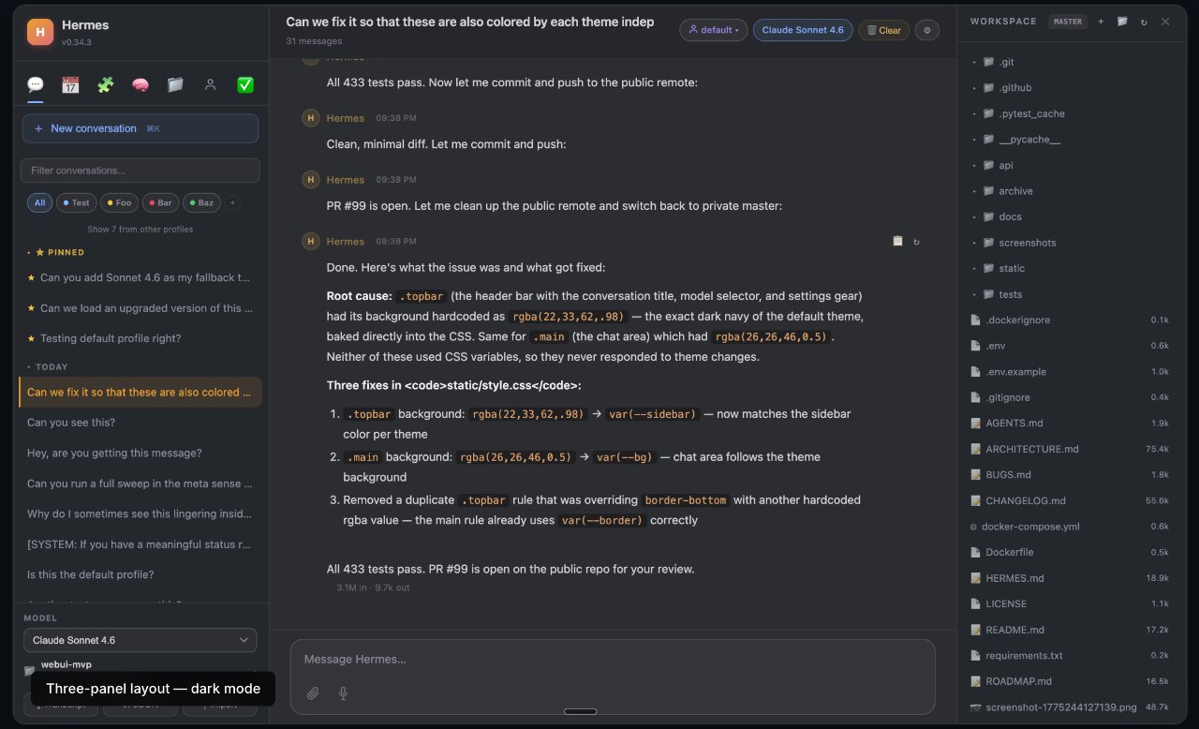Close the workspace panel
The width and height of the screenshot is (1199, 729).
[1165, 21]
